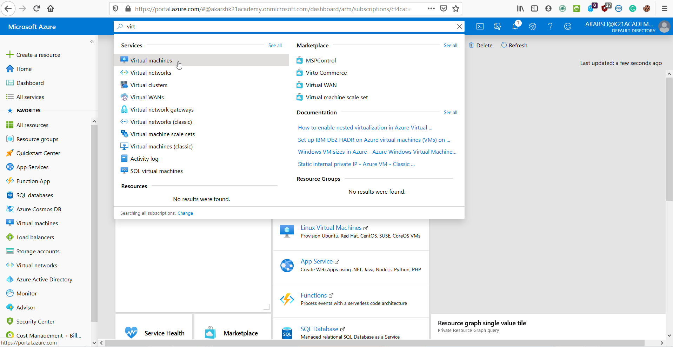Open portal settings gear
673x347 pixels.
533,26
